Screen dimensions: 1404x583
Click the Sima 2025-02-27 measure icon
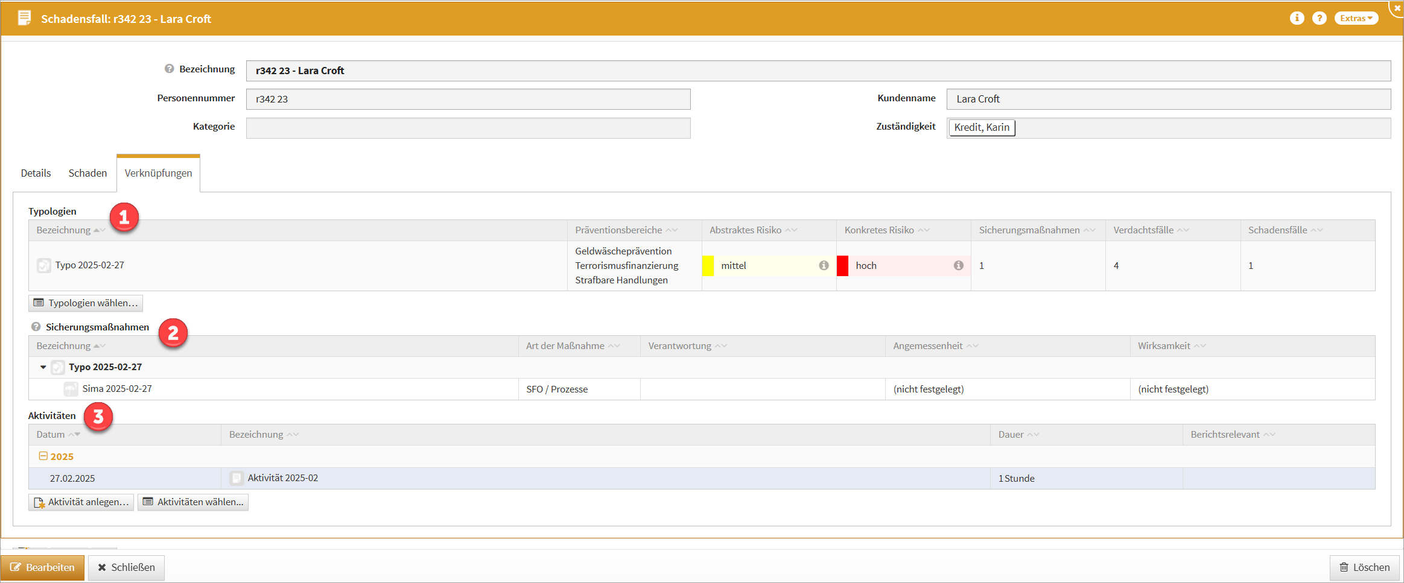[x=71, y=389]
